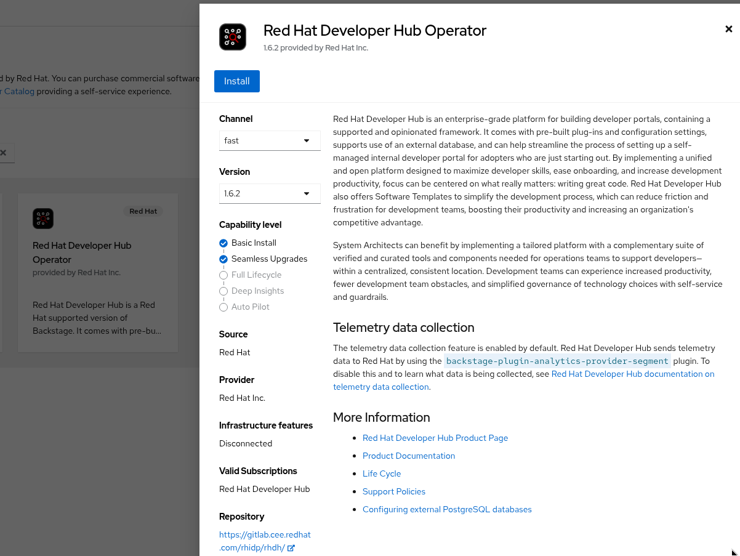
Task: Click the Catalog link in background page
Action: pyautogui.click(x=18, y=91)
